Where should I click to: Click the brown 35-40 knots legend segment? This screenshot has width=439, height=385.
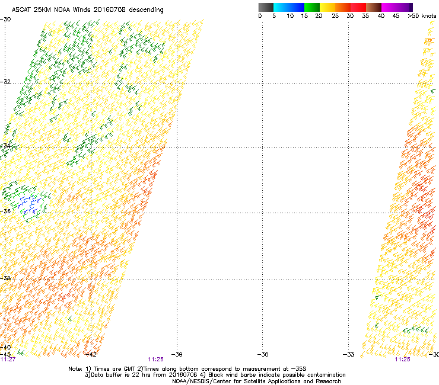[374, 7]
